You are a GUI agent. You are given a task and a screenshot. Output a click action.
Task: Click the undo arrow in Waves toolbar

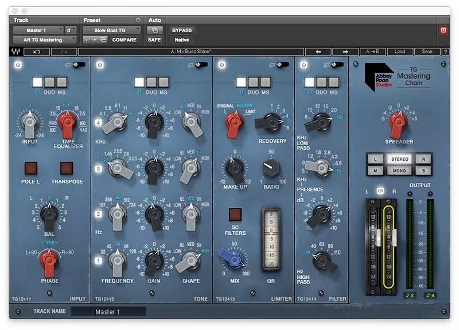coord(37,52)
